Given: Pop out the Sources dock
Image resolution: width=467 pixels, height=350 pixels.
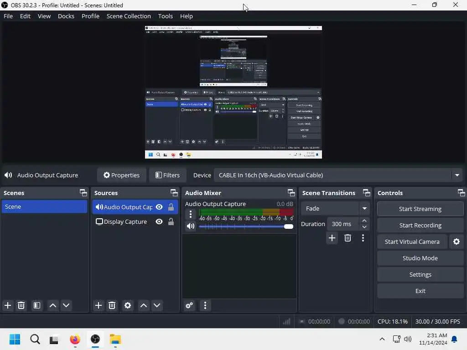Looking at the screenshot, I should 174,193.
